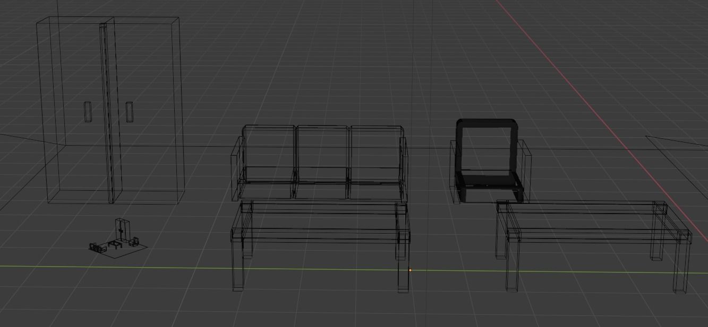Viewport: 708px width, 327px height.
Task: Select the coffee table in front of armchair
Action: (593, 246)
